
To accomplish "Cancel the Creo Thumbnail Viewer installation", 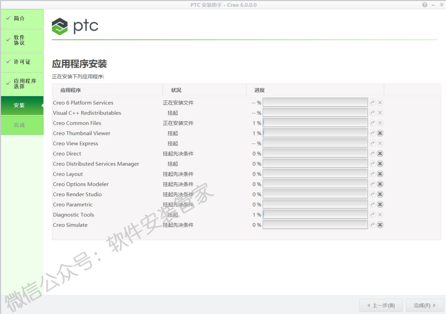I will click(x=380, y=133).
